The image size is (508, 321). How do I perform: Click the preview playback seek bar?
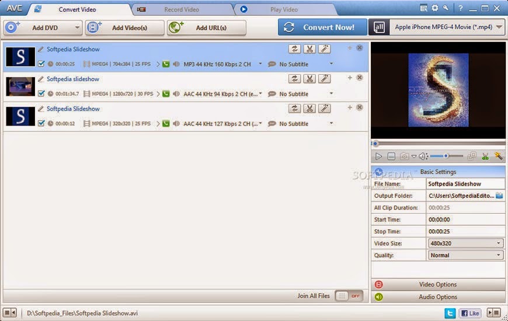(439, 143)
